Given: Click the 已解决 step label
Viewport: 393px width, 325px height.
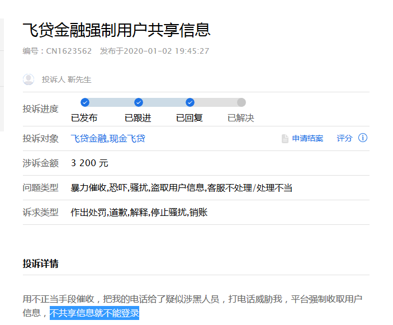Looking at the screenshot, I should 240,118.
